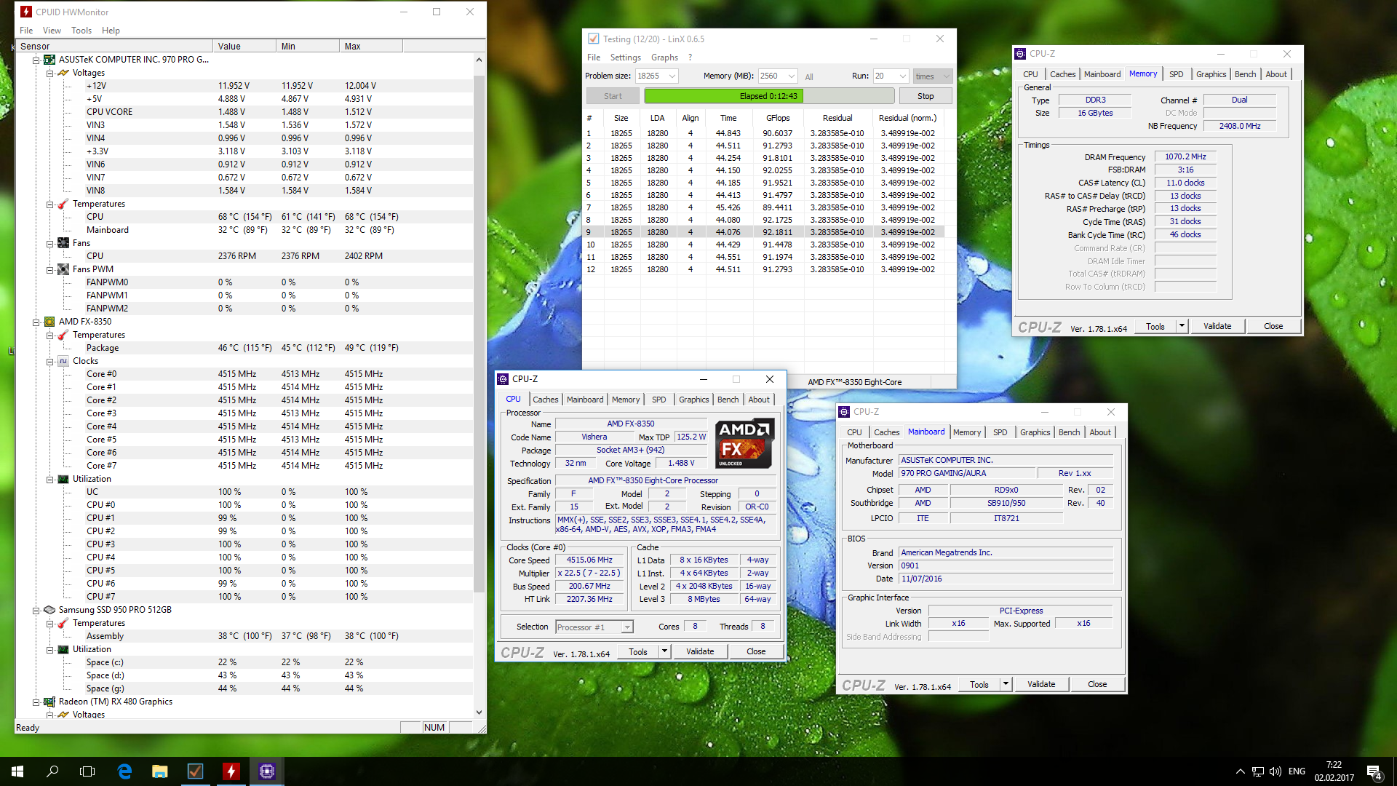Click the HWMonitor icon in the taskbar
The width and height of the screenshot is (1397, 786).
tap(231, 771)
